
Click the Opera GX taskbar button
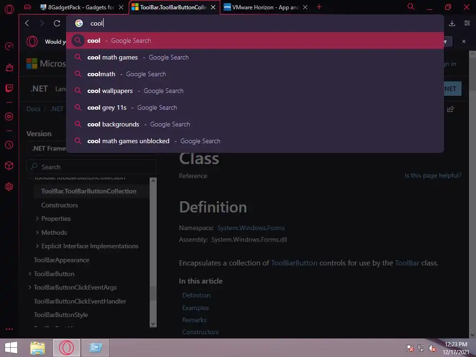point(66,348)
